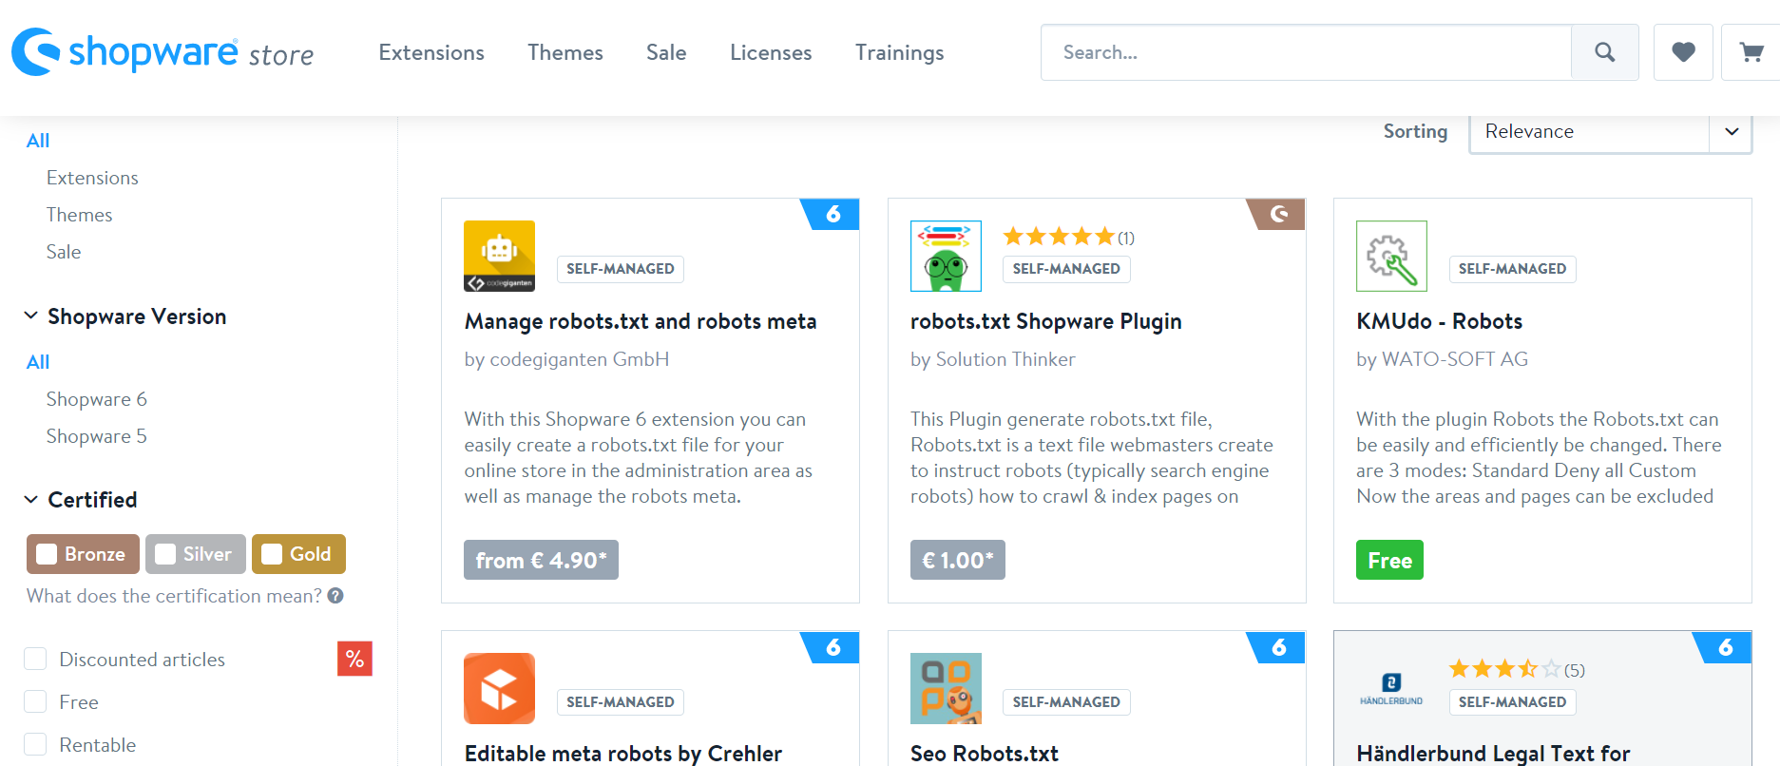Open 'Manage robots.txt and robots meta' title
1780x766 pixels.
click(x=641, y=321)
